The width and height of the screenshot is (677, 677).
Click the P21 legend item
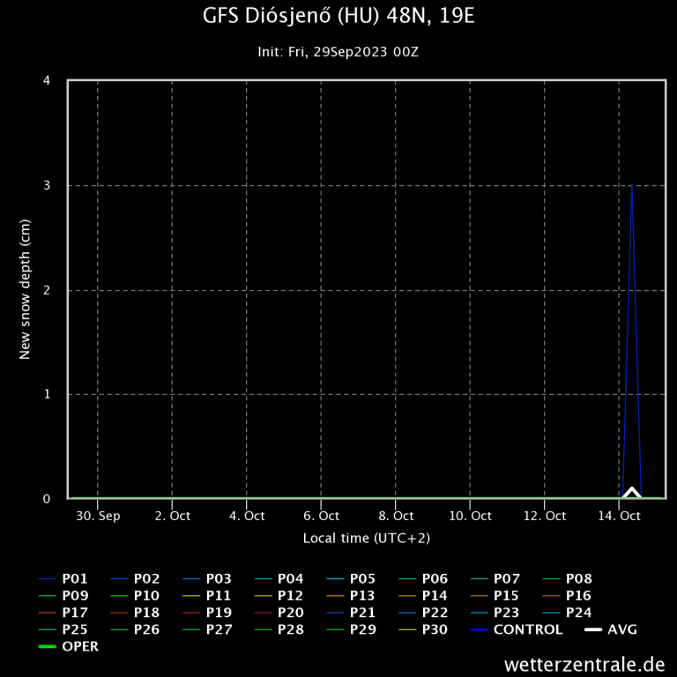[362, 613]
